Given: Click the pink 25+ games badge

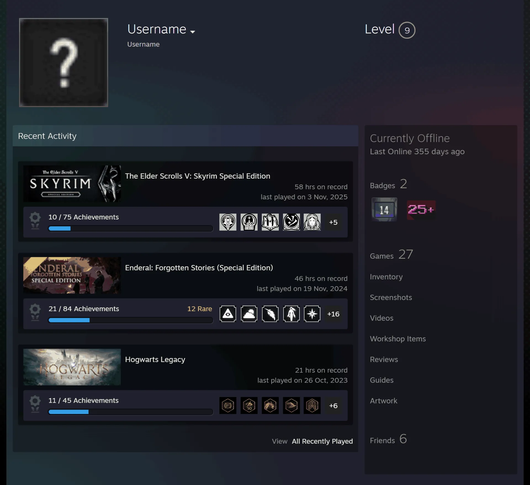Looking at the screenshot, I should [x=421, y=210].
